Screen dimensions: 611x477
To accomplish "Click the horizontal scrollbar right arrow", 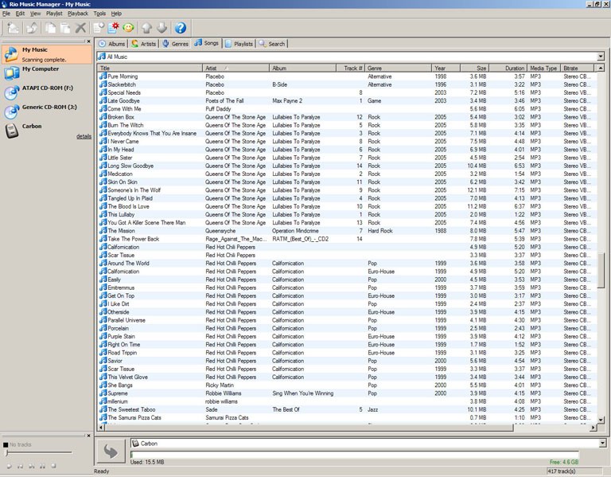I will 593,428.
